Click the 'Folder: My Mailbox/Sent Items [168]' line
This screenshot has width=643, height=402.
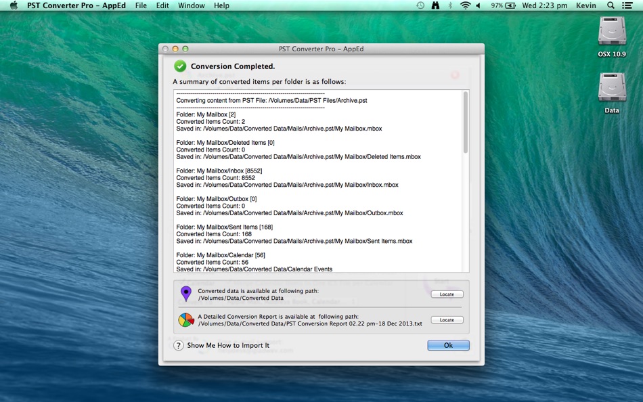[225, 227]
